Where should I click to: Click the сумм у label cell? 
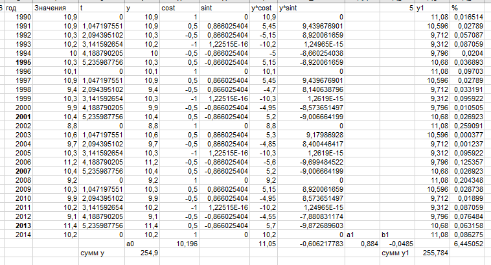102,253
